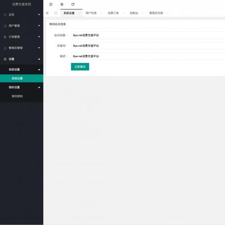The width and height of the screenshot is (225, 225).
Task: Open the home icon tab
Action: 56,13
